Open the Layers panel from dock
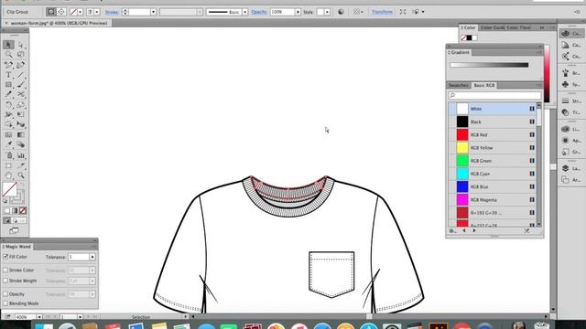Image resolution: width=586 pixels, height=329 pixels. pos(570,168)
